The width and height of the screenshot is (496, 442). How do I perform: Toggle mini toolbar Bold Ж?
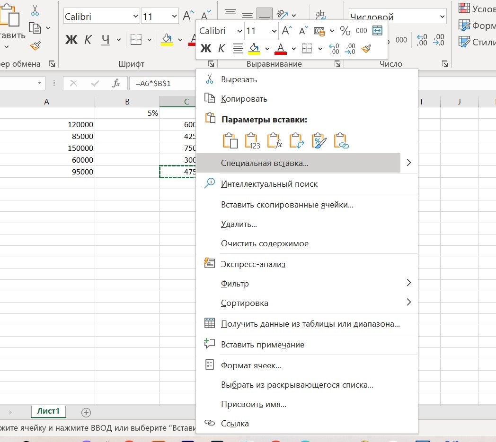(205, 49)
